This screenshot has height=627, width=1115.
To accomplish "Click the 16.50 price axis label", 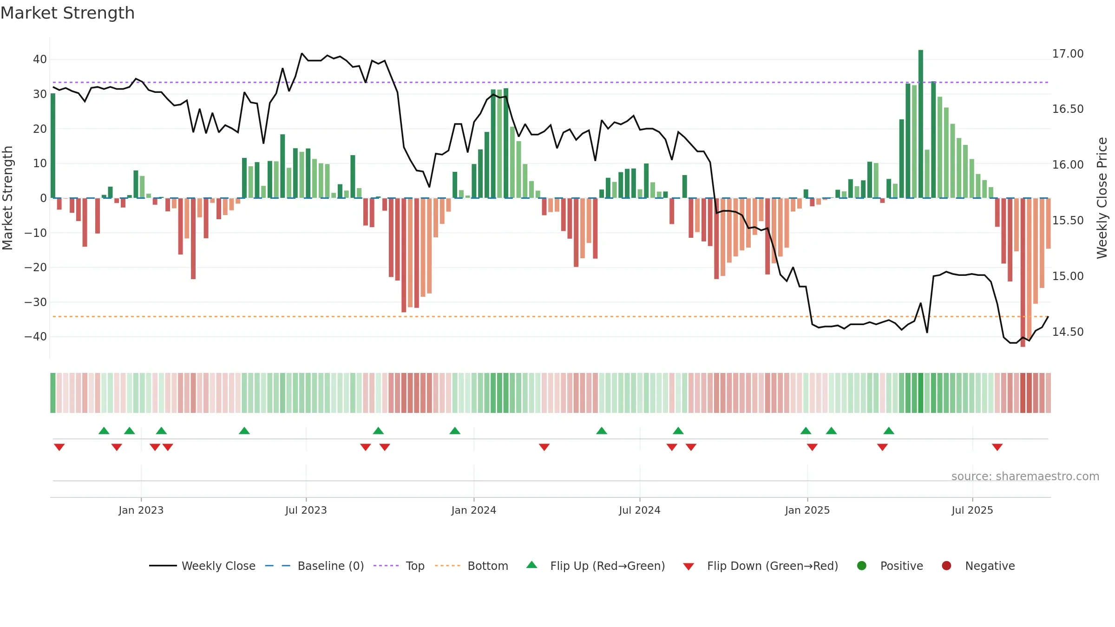I will tap(1068, 109).
